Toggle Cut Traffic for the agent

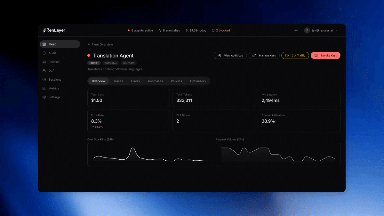[295, 55]
